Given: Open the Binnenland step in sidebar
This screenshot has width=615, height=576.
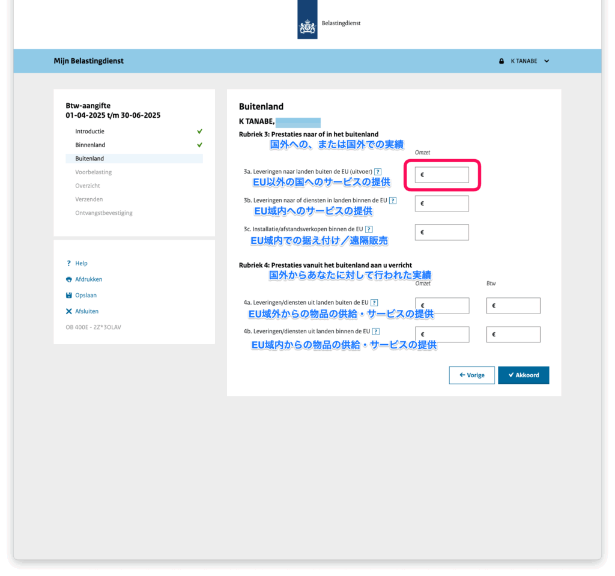Looking at the screenshot, I should click(x=90, y=145).
